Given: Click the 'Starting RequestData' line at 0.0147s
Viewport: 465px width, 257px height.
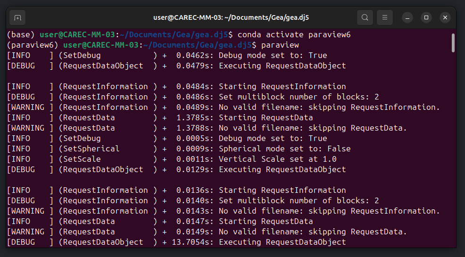Looking at the screenshot, I should [x=160, y=222].
